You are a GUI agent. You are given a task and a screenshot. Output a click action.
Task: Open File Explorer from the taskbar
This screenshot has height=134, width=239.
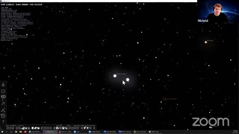coord(21,132)
